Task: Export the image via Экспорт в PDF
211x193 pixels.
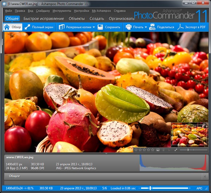Action: coord(180,27)
